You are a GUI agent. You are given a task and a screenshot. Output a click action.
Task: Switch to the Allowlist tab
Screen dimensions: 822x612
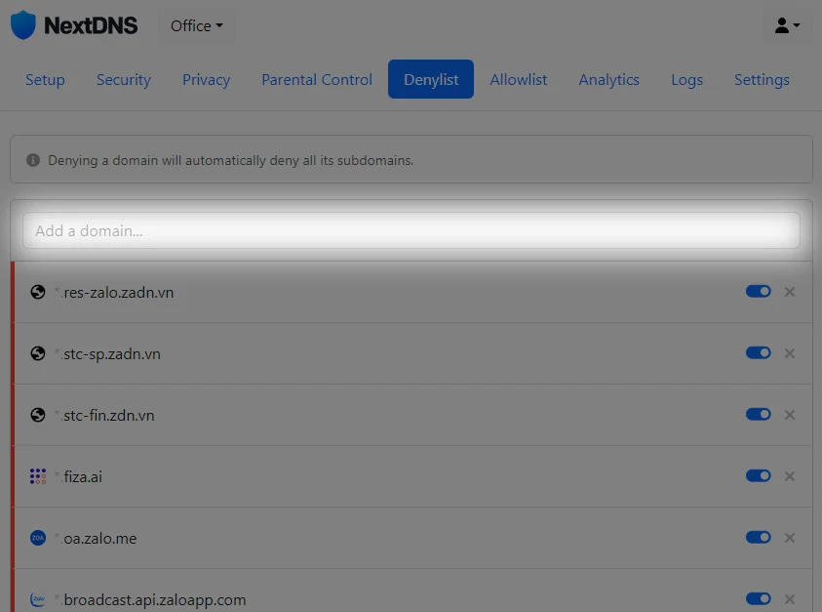[519, 80]
